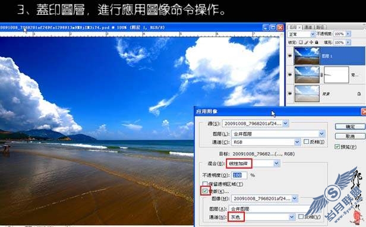Click the 应用图像 dialog title

pyautogui.click(x=207, y=111)
